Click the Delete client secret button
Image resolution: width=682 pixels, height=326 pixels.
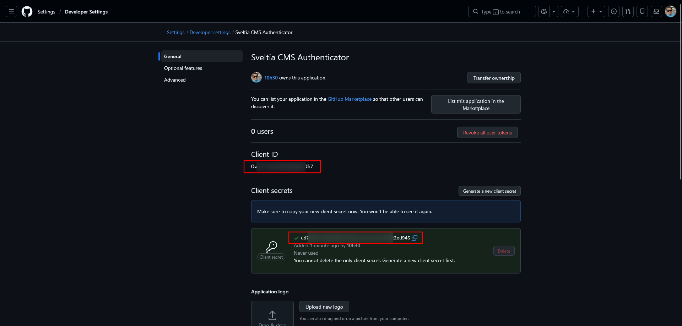(504, 251)
